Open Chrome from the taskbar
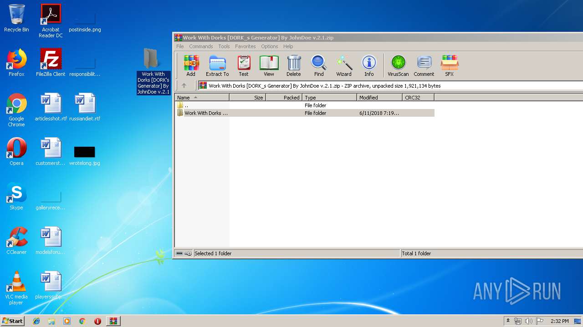The image size is (583, 327). click(82, 321)
